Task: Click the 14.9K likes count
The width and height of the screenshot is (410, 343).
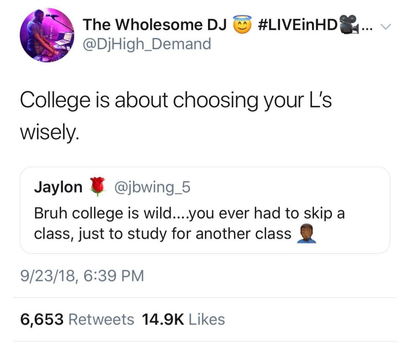Action: click(163, 320)
